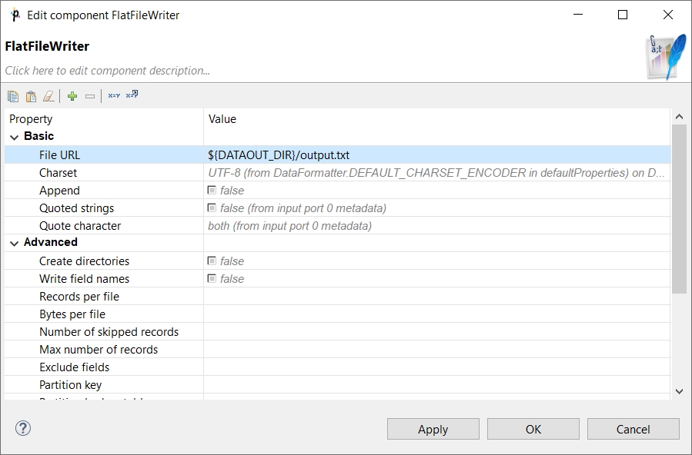The image size is (692, 455).
Task: Click the component description placeholder text
Action: tap(107, 71)
